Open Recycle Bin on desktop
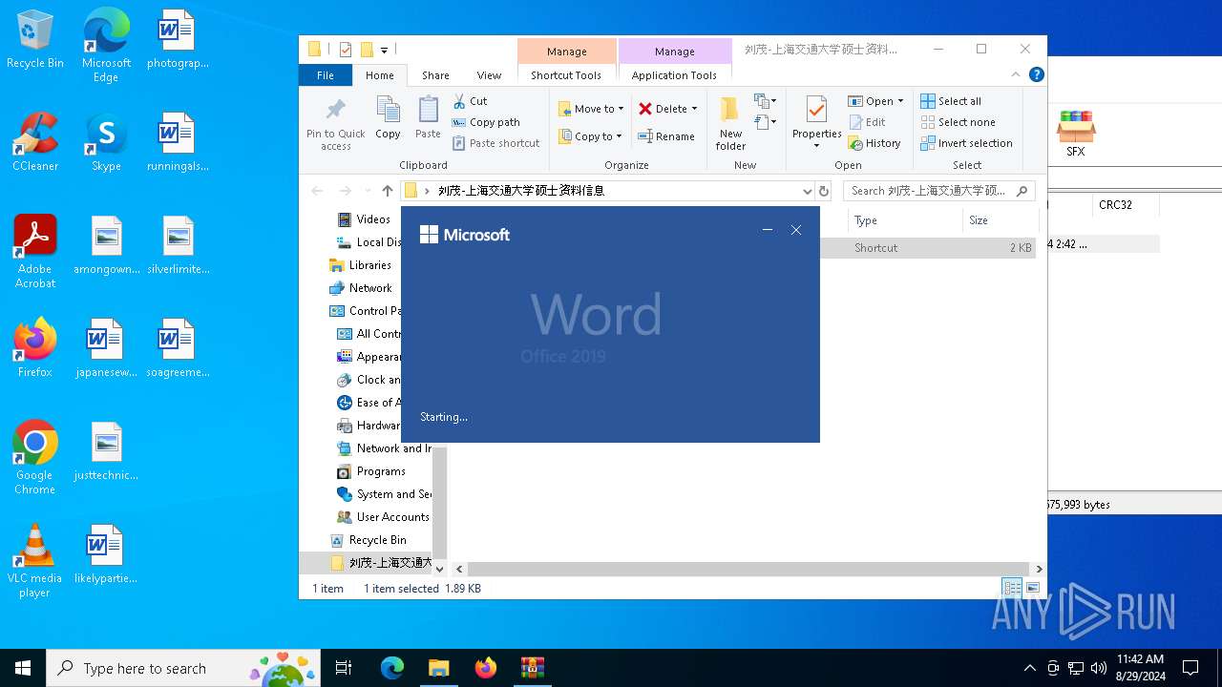 pos(35,40)
